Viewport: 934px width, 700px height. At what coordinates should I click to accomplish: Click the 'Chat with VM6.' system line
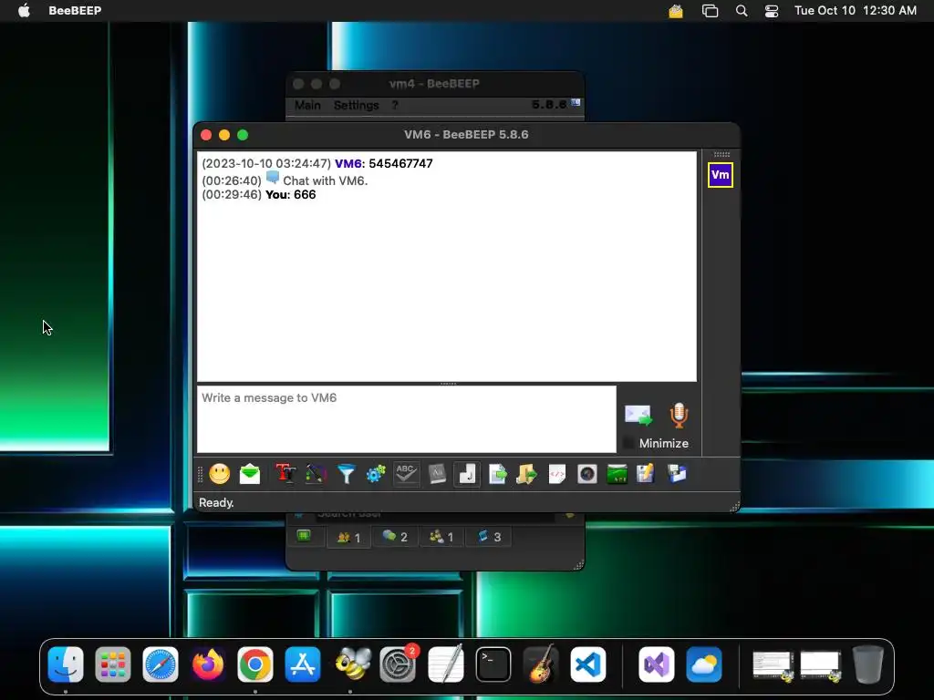coord(326,180)
